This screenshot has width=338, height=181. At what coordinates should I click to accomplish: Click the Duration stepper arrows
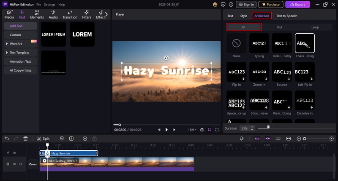(252, 128)
